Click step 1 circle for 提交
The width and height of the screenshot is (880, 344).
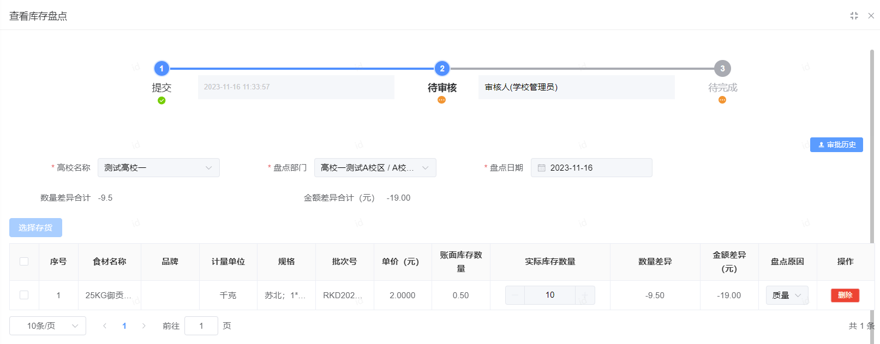pos(161,69)
